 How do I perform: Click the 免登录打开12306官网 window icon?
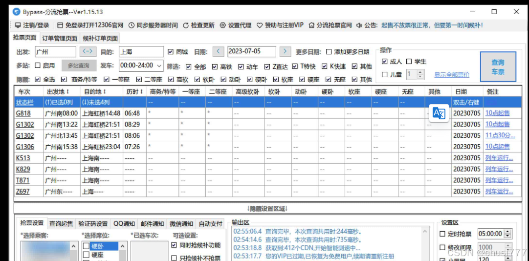pos(60,25)
